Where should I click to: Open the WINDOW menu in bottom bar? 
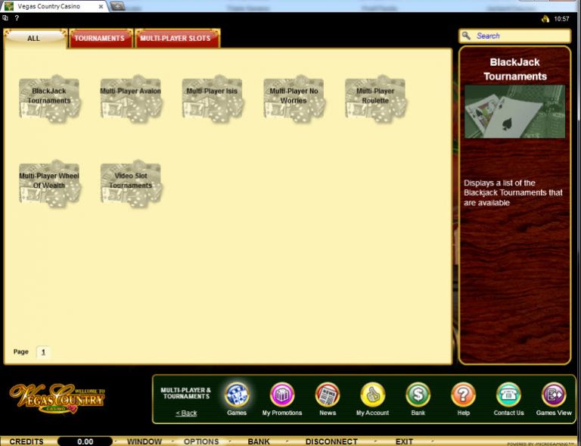point(144,441)
